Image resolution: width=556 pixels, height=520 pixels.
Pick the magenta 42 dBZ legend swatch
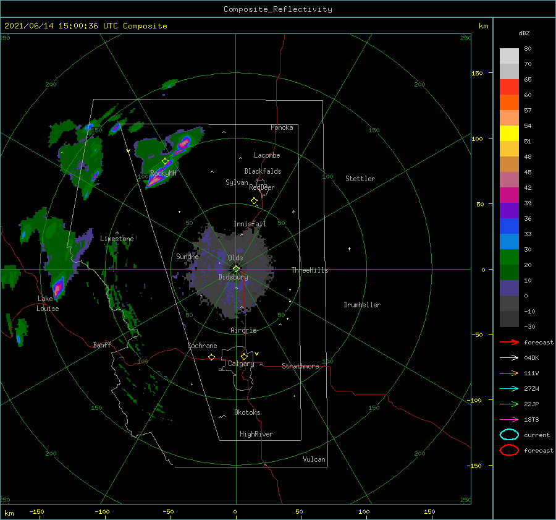[x=509, y=195]
